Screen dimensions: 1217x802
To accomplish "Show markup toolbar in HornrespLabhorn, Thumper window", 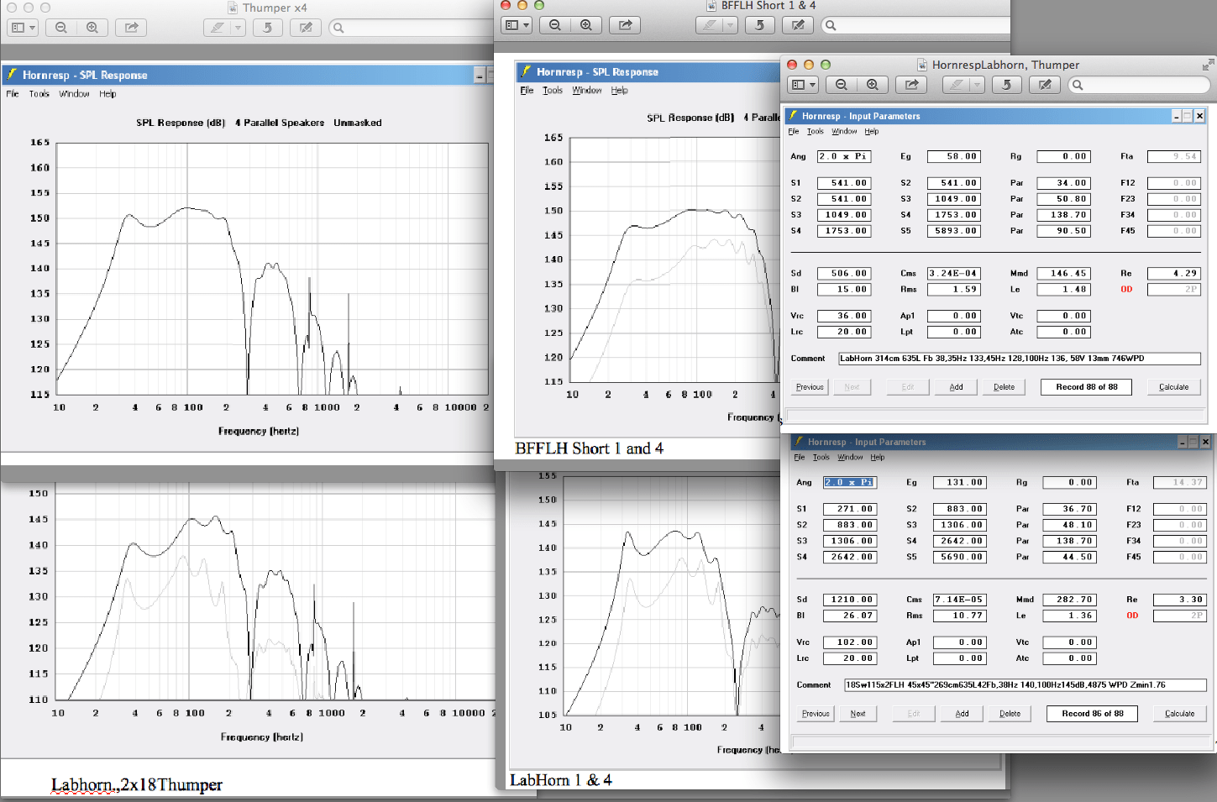I will coord(1045,85).
